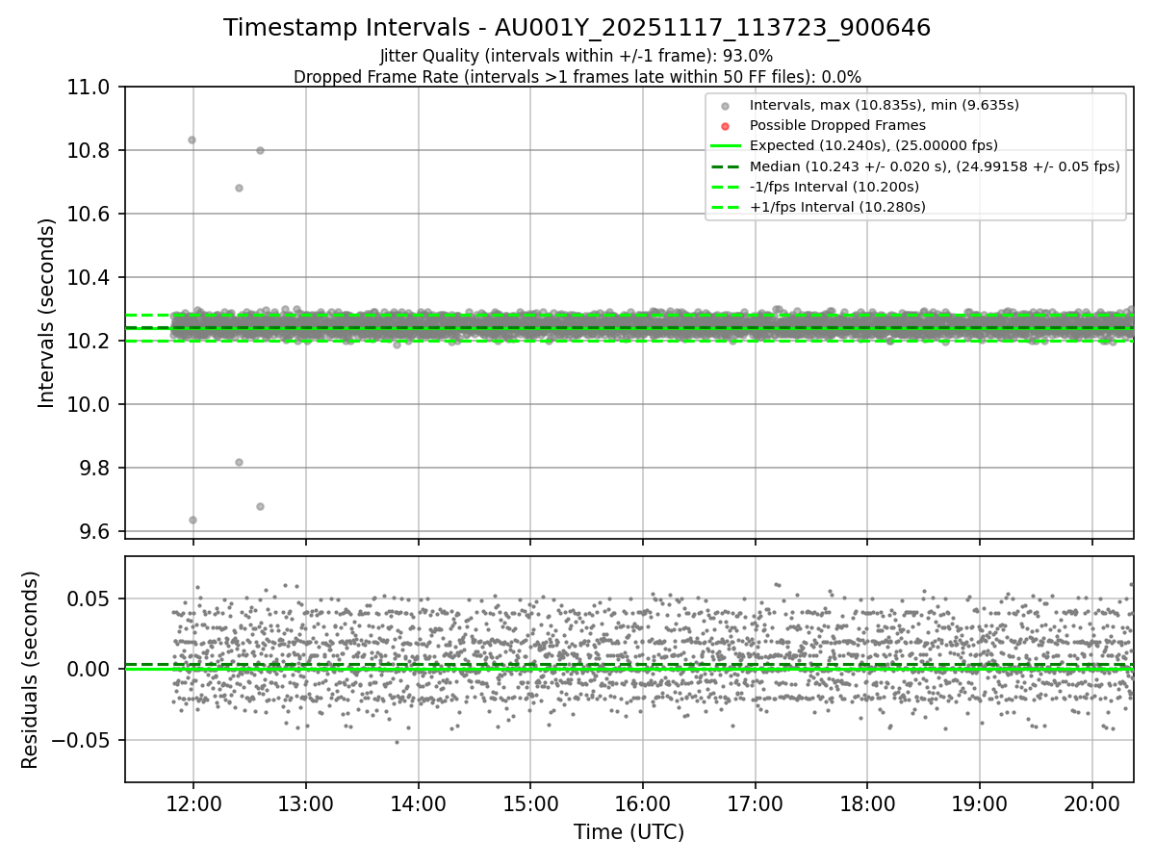
Task: Click the solid green Expected line legend sample
Action: click(726, 145)
